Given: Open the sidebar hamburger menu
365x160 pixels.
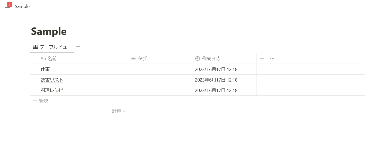Looking at the screenshot, I should [x=7, y=6].
